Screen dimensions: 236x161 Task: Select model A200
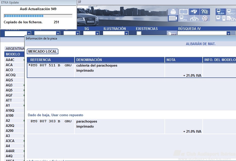pyautogui.click(x=14, y=131)
